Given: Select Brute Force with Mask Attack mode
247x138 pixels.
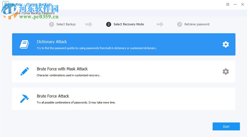Looking at the screenshot, I should pos(124,72).
